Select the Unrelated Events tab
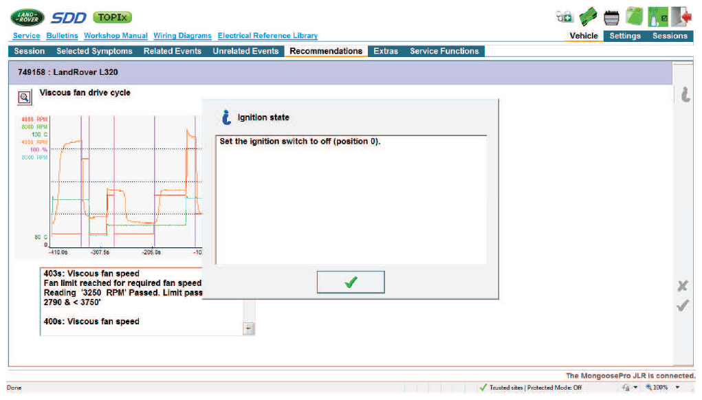 pyautogui.click(x=245, y=51)
